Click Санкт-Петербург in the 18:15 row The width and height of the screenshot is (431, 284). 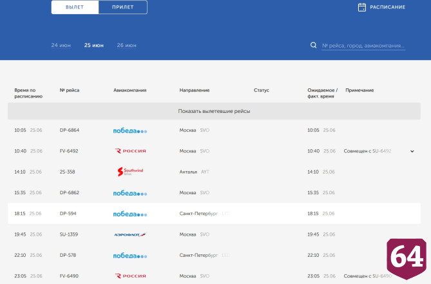(198, 214)
